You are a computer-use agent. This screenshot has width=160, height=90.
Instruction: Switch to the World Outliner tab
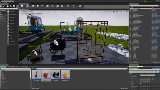134,4
